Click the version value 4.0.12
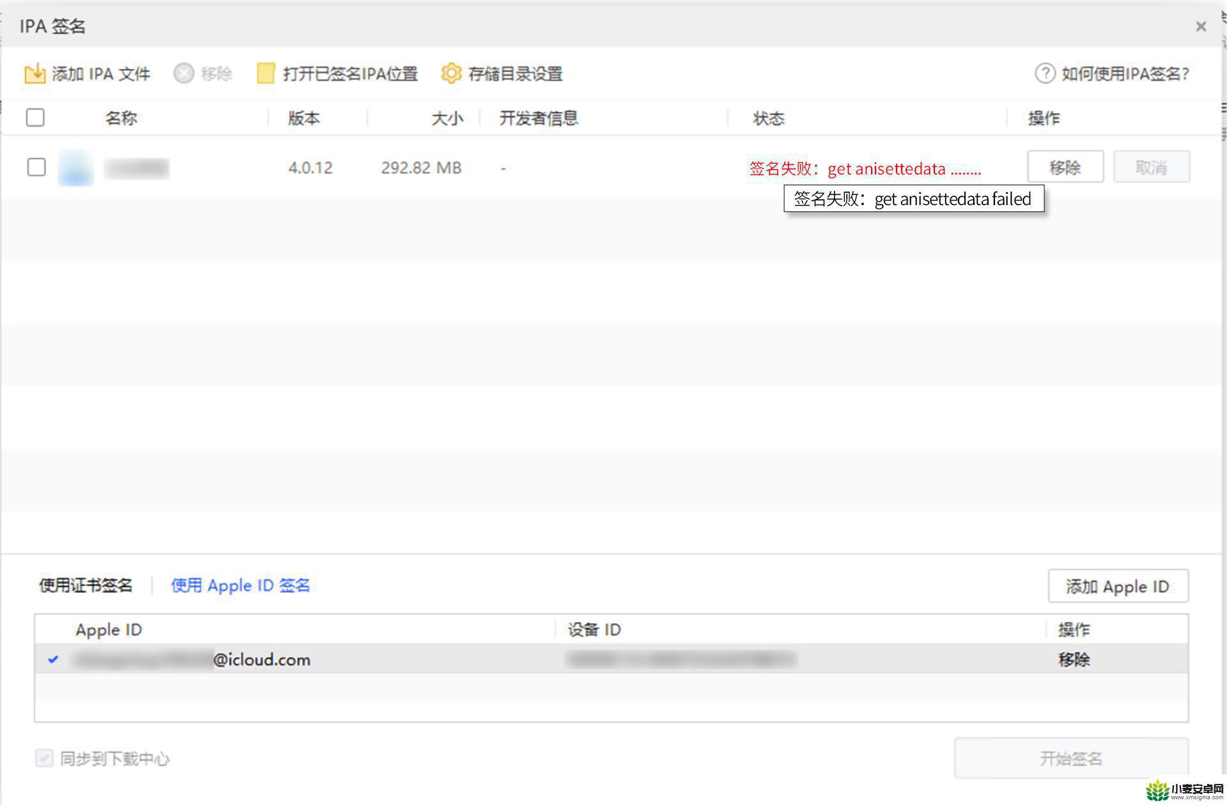Viewport: 1227px width, 805px height. pos(310,167)
